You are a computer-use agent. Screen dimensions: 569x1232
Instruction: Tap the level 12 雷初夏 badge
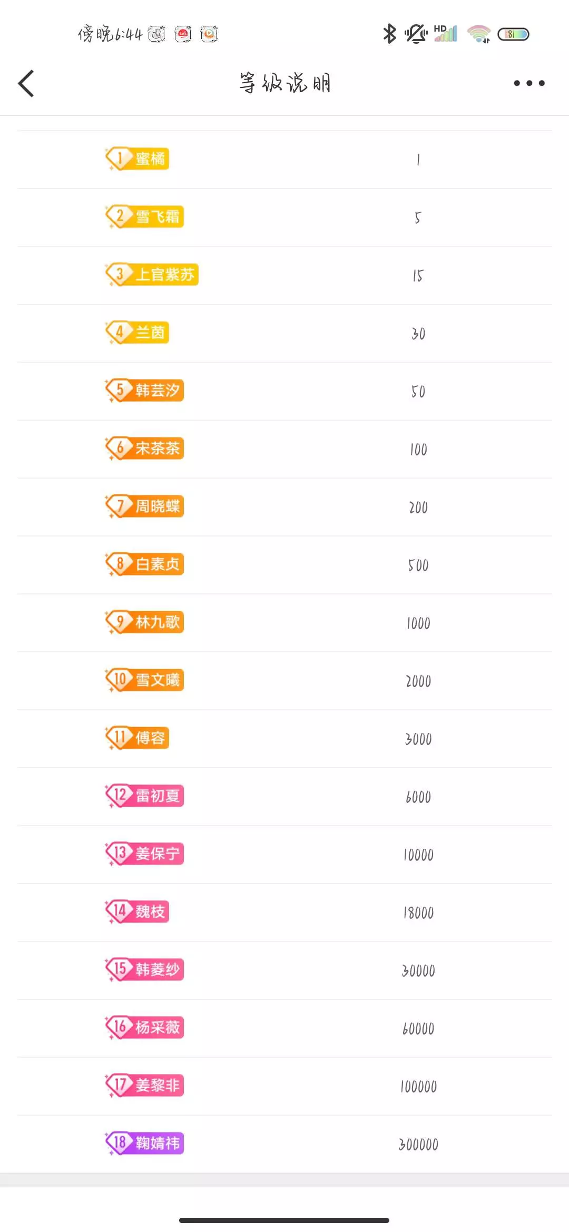click(144, 796)
